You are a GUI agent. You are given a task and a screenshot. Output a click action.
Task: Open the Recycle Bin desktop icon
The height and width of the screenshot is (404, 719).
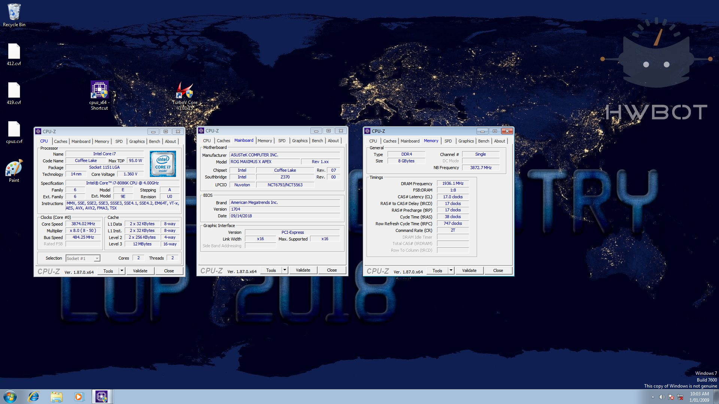pyautogui.click(x=14, y=15)
